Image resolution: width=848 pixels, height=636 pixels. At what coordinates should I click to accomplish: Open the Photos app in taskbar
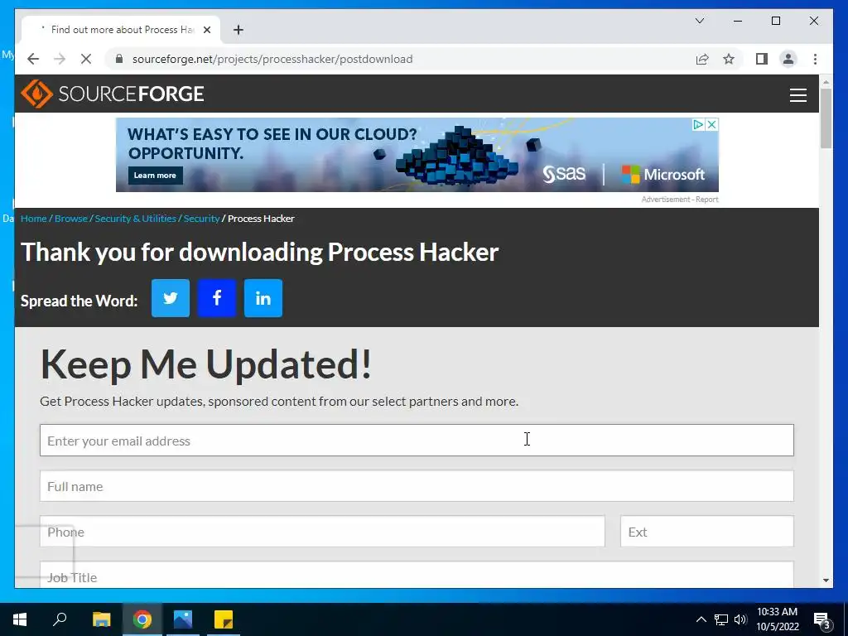tap(183, 619)
